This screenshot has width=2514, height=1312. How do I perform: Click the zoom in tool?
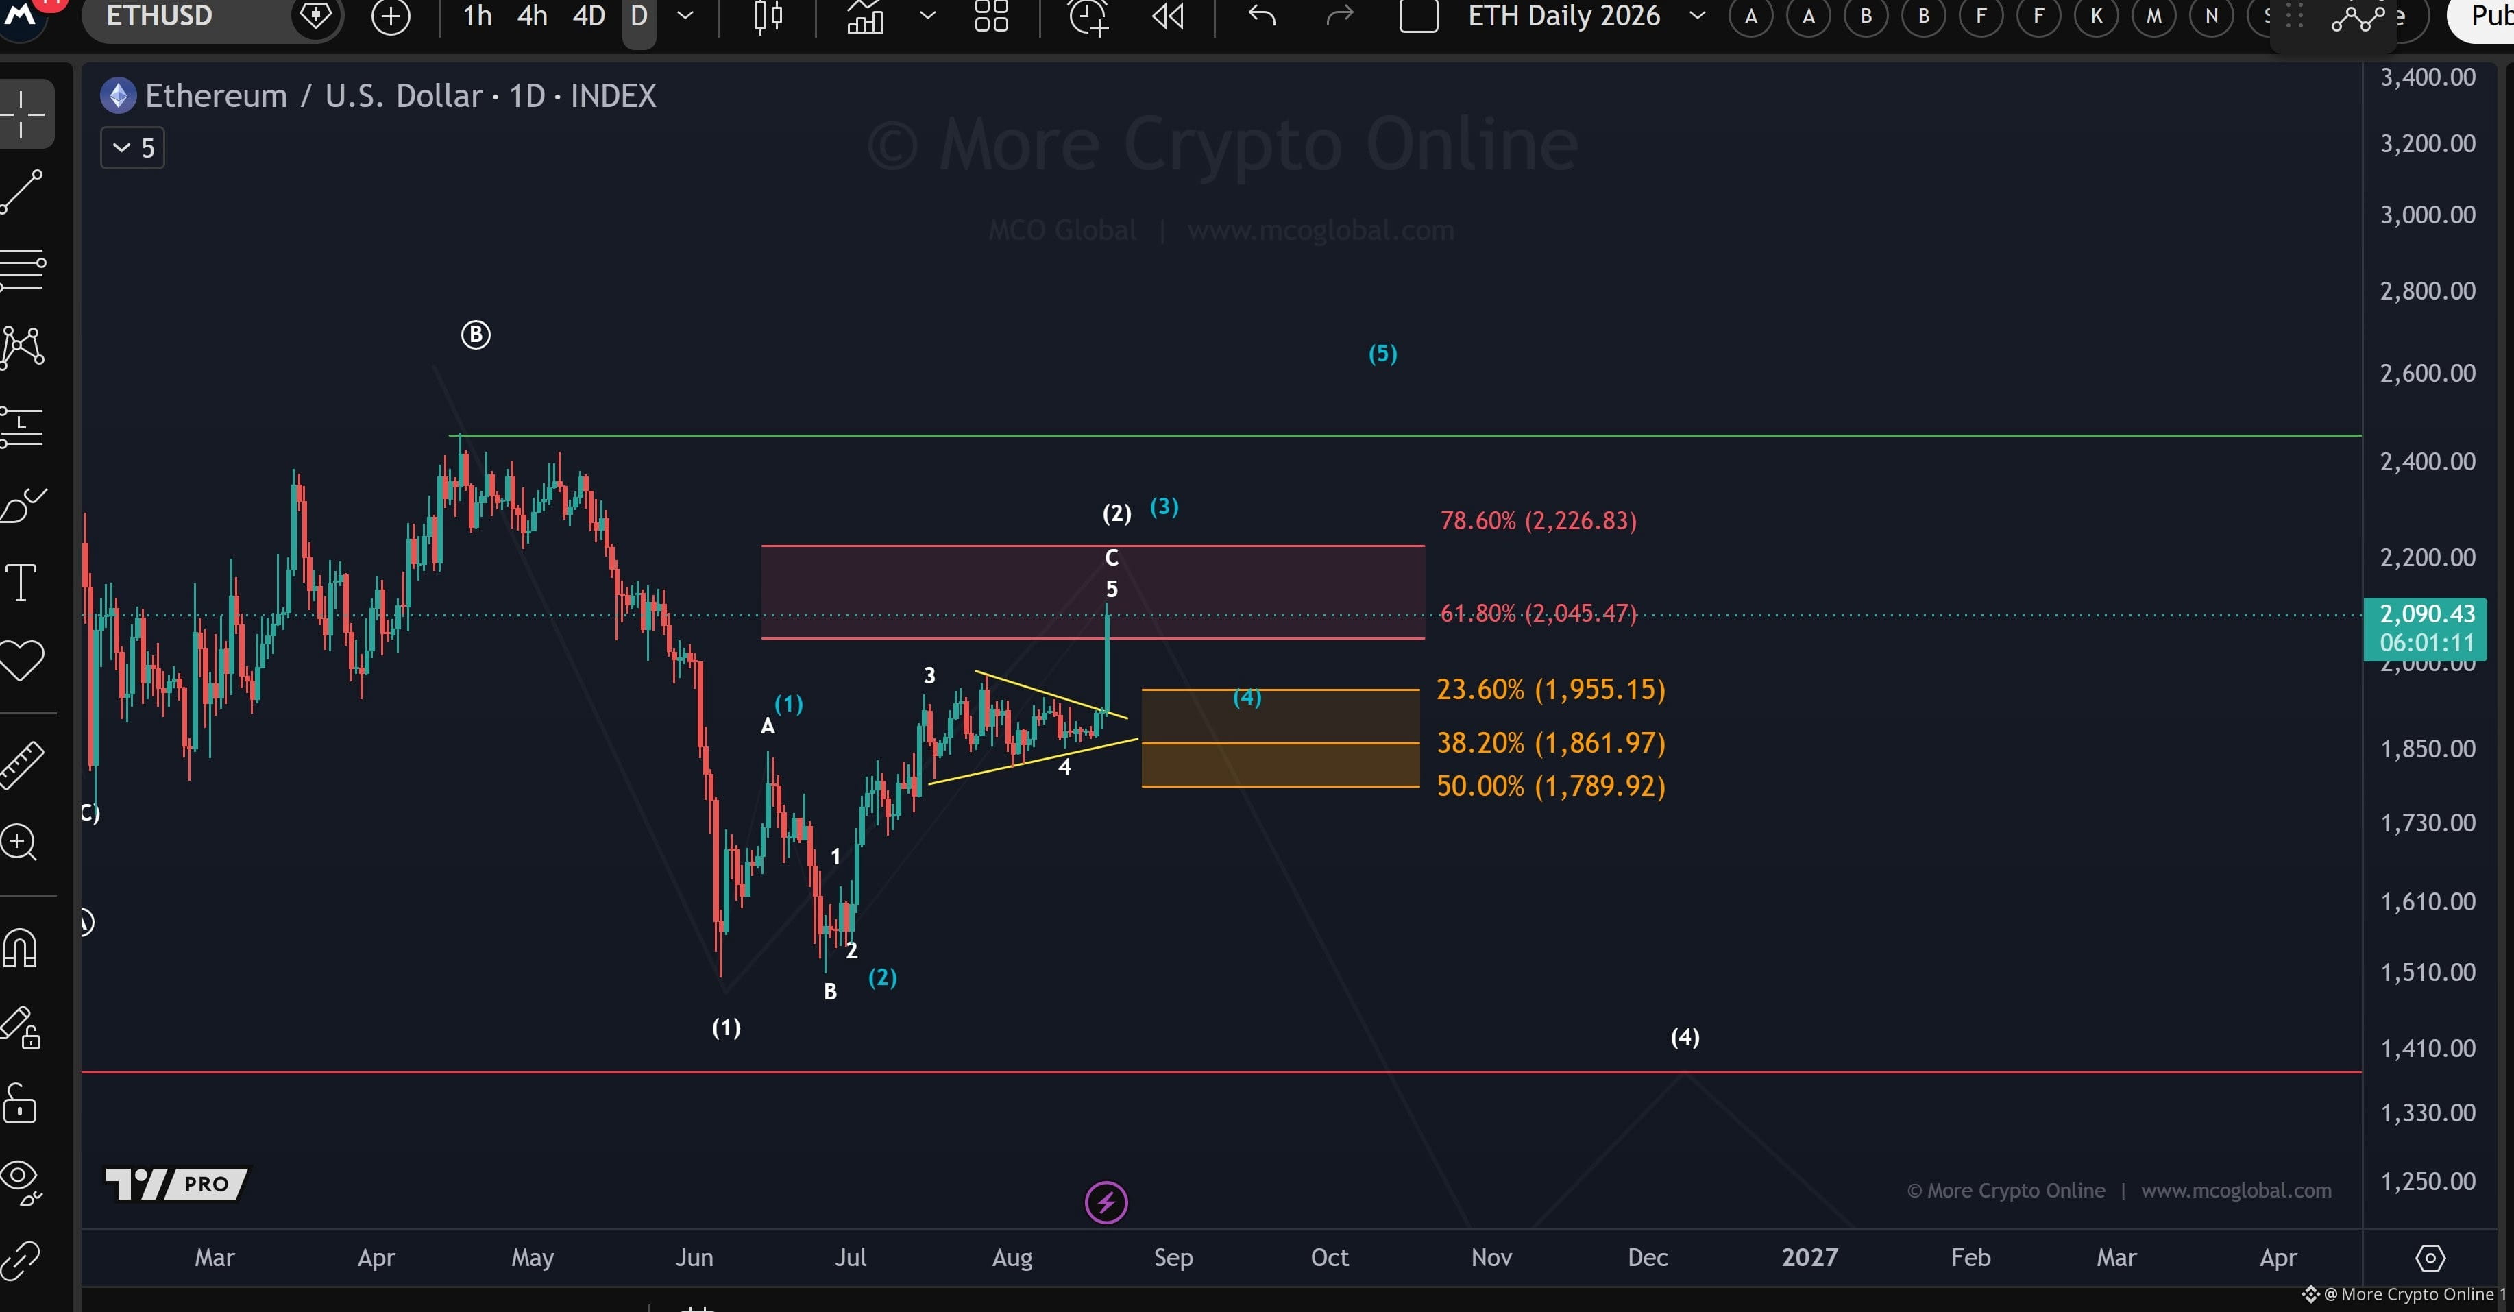[x=19, y=842]
